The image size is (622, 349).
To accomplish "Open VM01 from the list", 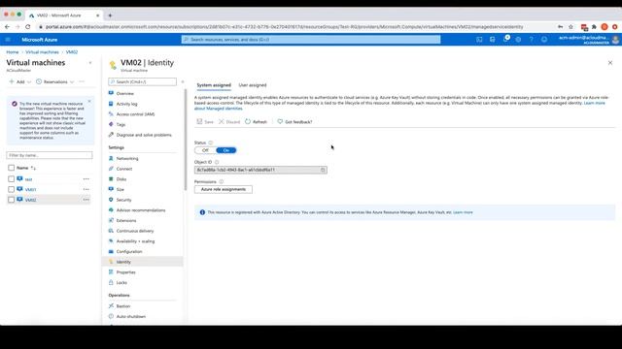I will (x=30, y=190).
